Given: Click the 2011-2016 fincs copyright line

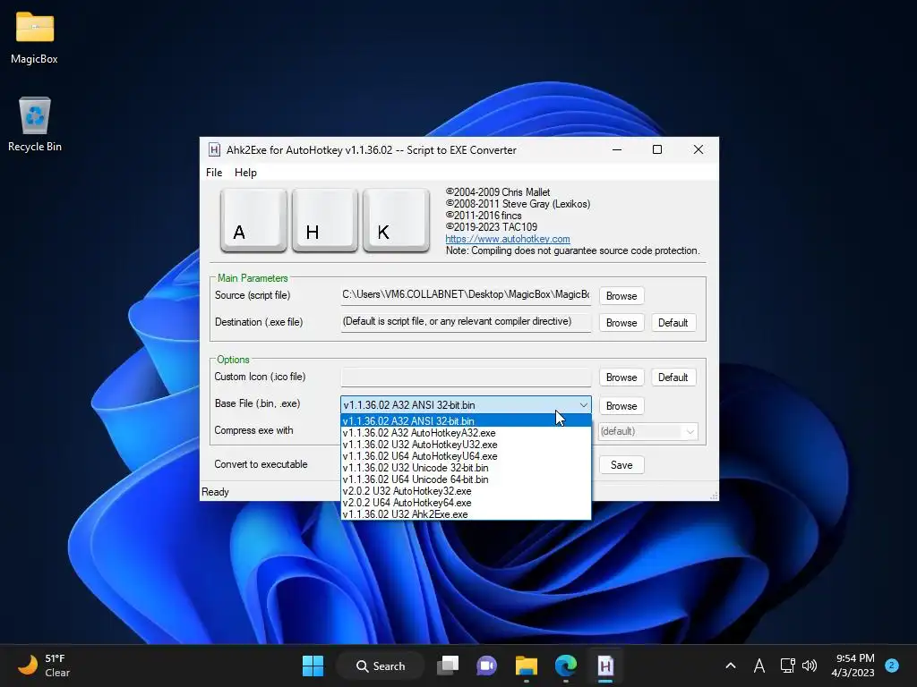Looking at the screenshot, I should [x=483, y=216].
